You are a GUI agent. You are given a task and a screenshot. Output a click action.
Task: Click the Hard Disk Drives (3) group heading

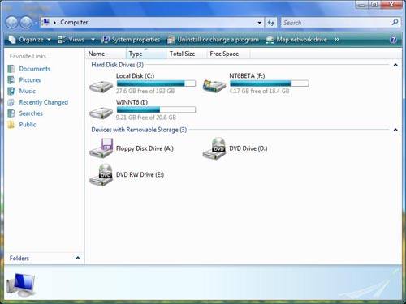(x=118, y=65)
